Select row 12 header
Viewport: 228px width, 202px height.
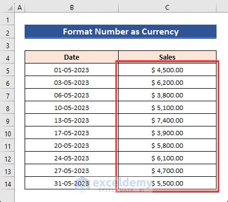click(x=7, y=158)
